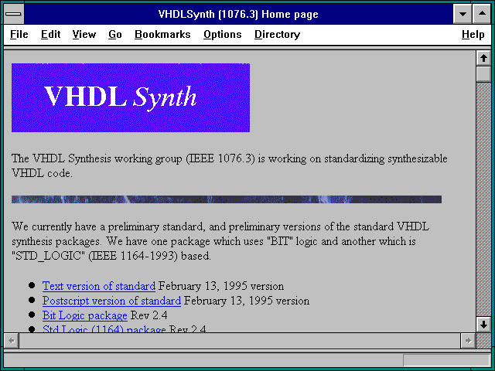This screenshot has width=495, height=371.
Task: Click the horizontal scrollbar left arrow
Action: coord(12,341)
